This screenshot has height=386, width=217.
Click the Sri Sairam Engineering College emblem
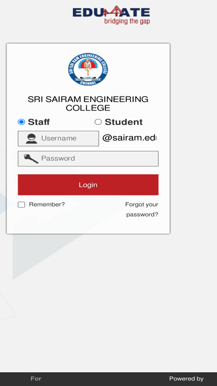[x=88, y=69]
